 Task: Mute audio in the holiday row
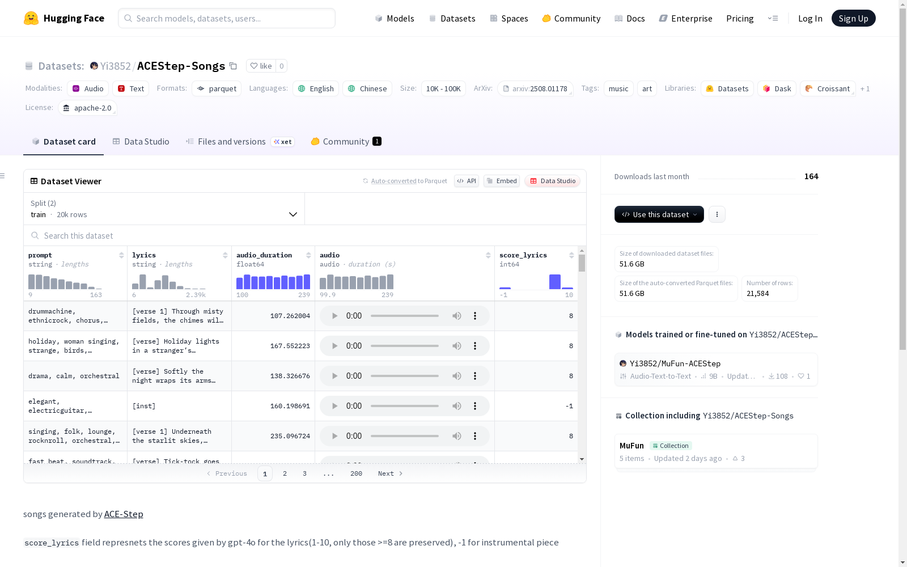coord(457,346)
